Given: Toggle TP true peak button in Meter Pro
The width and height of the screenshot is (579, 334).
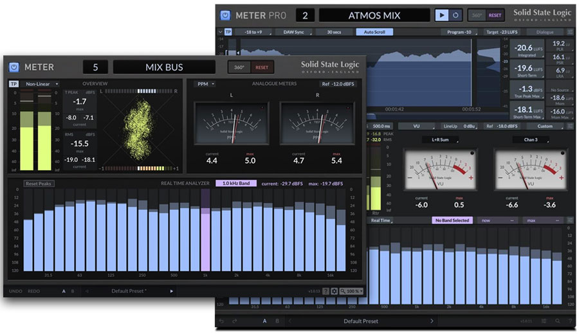Looking at the screenshot, I should tap(228, 32).
